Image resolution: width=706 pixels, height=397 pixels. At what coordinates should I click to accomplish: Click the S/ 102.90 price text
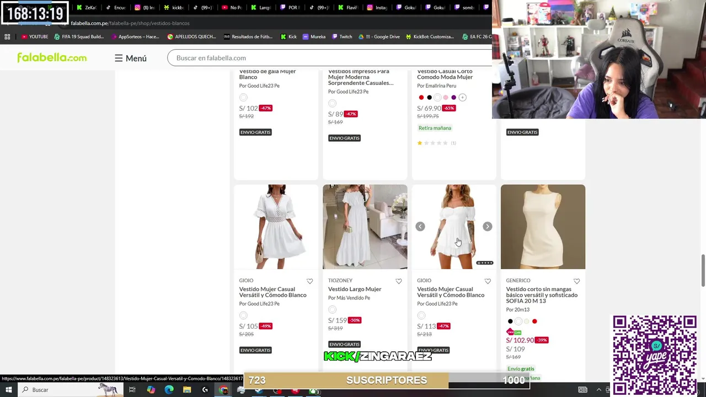pyautogui.click(x=520, y=340)
